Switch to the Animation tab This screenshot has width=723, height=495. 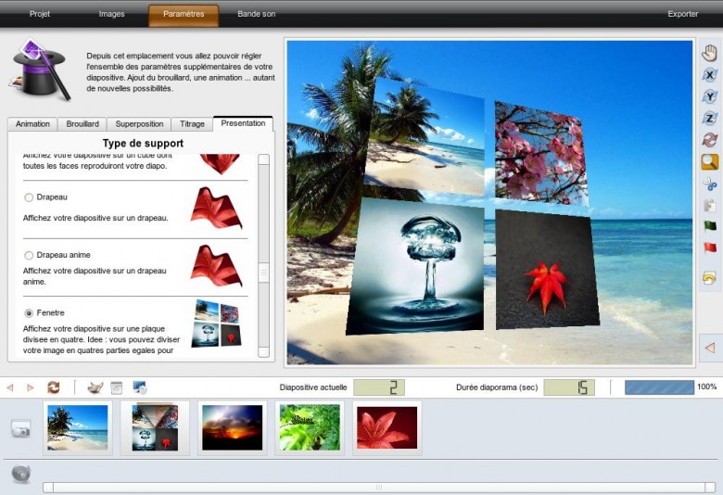pyautogui.click(x=32, y=124)
